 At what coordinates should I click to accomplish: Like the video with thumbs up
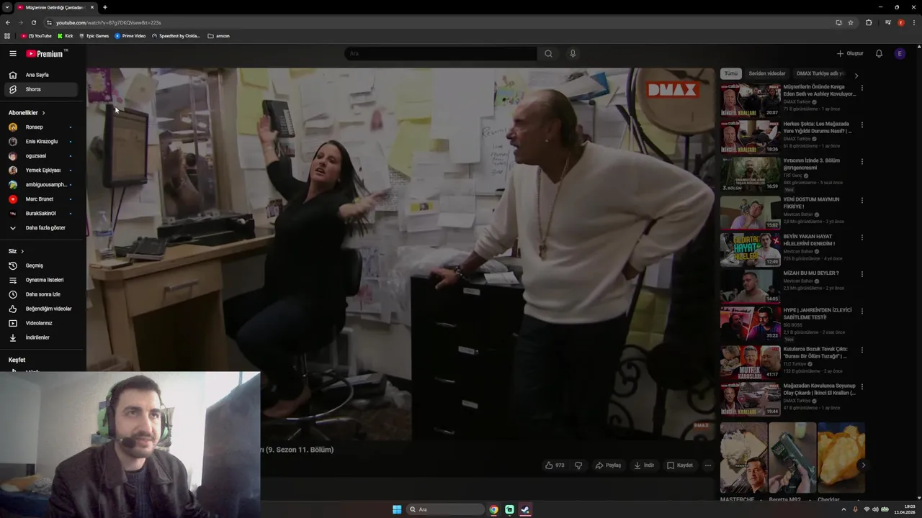coord(554,465)
